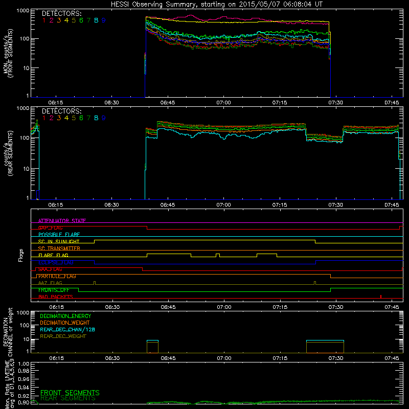The width and height of the screenshot is (409, 409).
Task: Click the 06:30 tick label under the Flags plot
Action: tap(112, 307)
